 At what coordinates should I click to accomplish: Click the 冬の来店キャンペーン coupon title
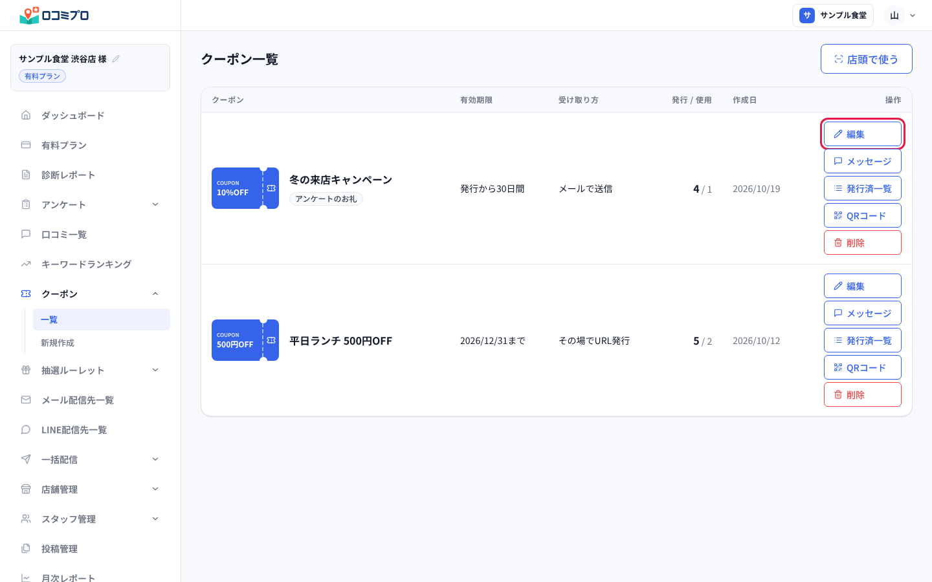pos(340,180)
